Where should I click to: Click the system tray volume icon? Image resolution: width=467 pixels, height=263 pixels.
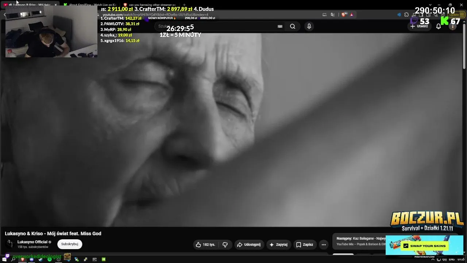point(444,259)
